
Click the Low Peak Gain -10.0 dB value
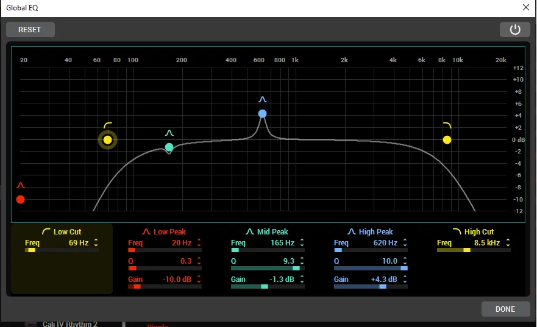click(x=177, y=279)
